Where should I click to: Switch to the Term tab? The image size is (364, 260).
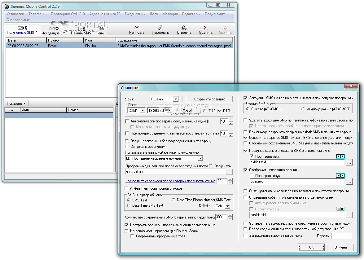coord(100,31)
